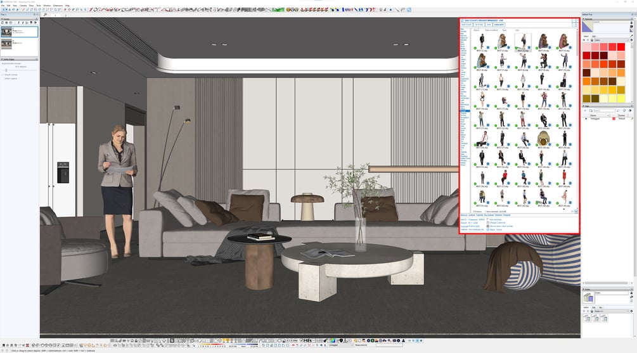
Task: Toggle visibility eye of Untagged tag
Action: click(586, 119)
